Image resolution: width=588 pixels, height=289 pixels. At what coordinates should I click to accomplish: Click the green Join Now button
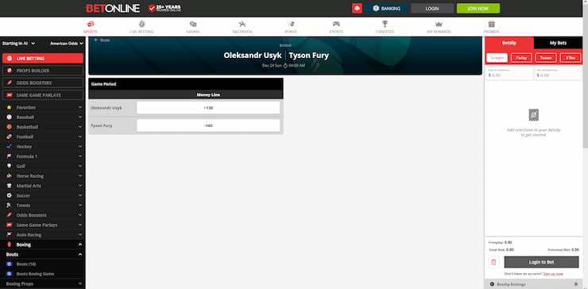pos(478,8)
